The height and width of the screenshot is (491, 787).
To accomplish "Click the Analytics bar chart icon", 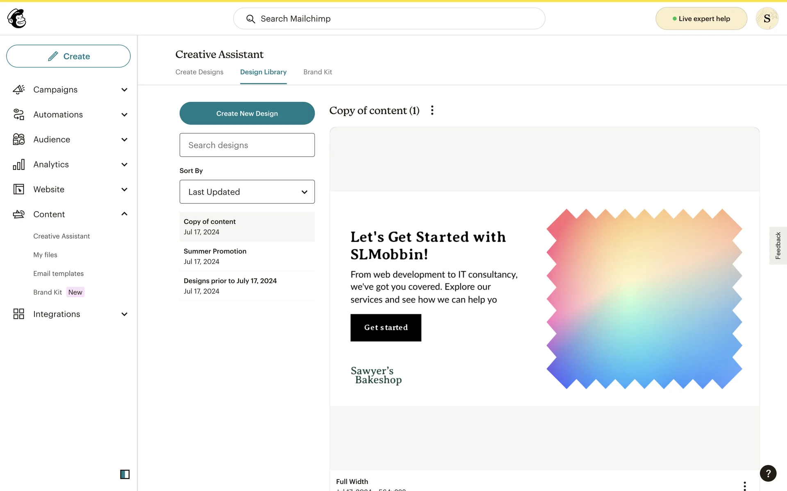I will tap(19, 164).
